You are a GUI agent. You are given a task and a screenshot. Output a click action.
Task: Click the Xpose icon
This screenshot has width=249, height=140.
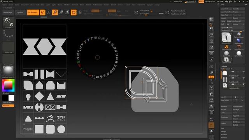tap(211, 137)
